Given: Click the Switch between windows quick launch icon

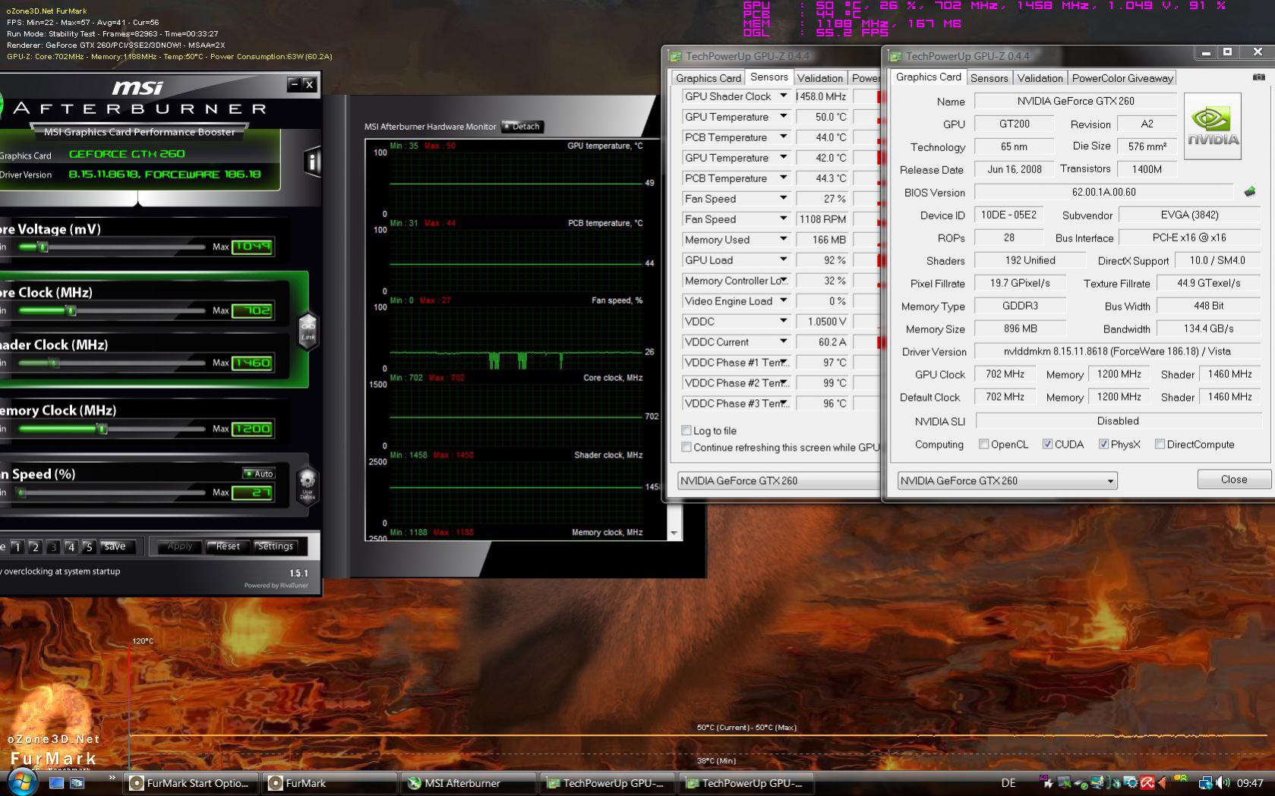Looking at the screenshot, I should click(x=77, y=782).
